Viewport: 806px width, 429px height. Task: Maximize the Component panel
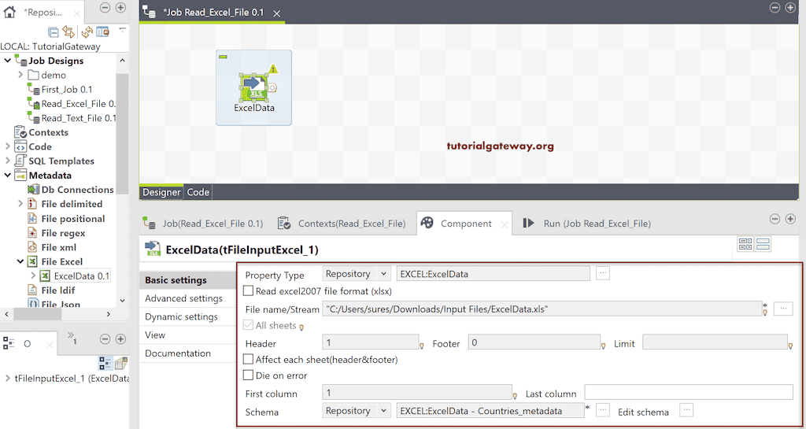790,219
